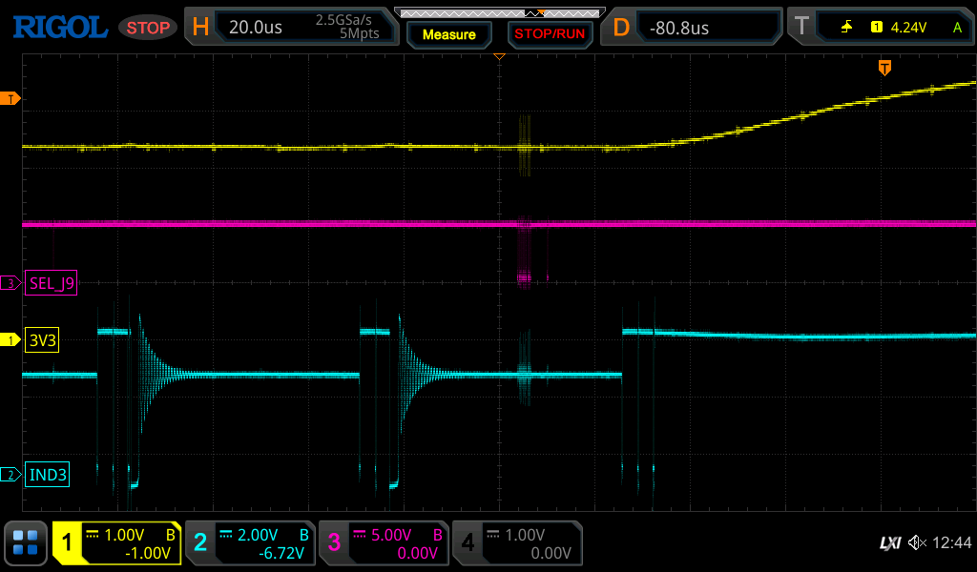Open trigger settings showing 4.24V
This screenshot has width=977, height=572.
(x=881, y=27)
